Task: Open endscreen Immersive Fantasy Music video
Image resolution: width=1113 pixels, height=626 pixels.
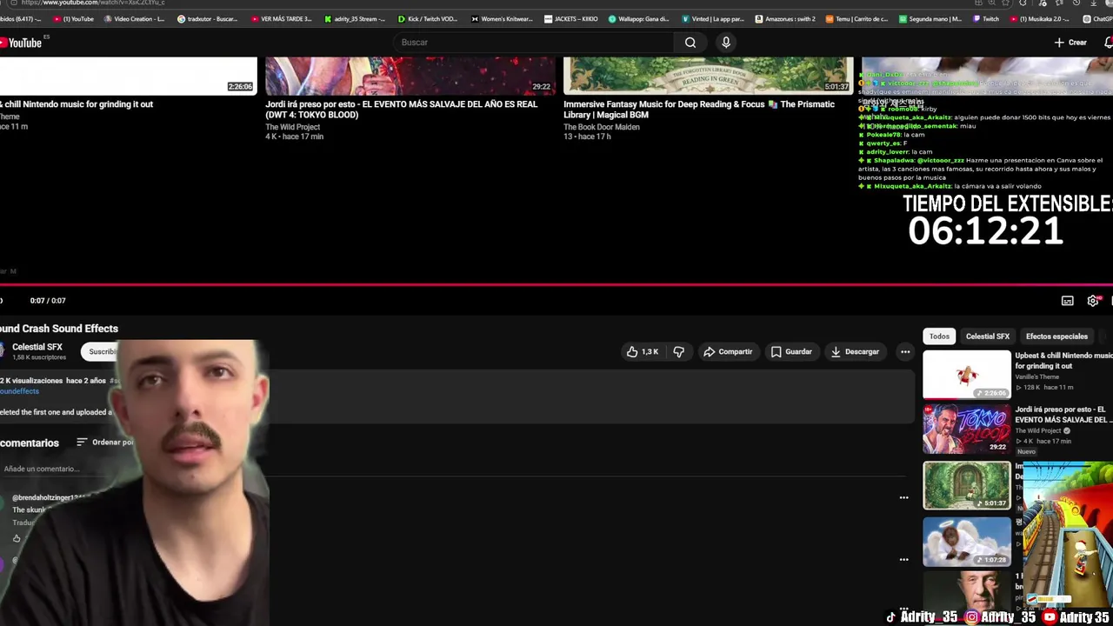Action: (699, 110)
